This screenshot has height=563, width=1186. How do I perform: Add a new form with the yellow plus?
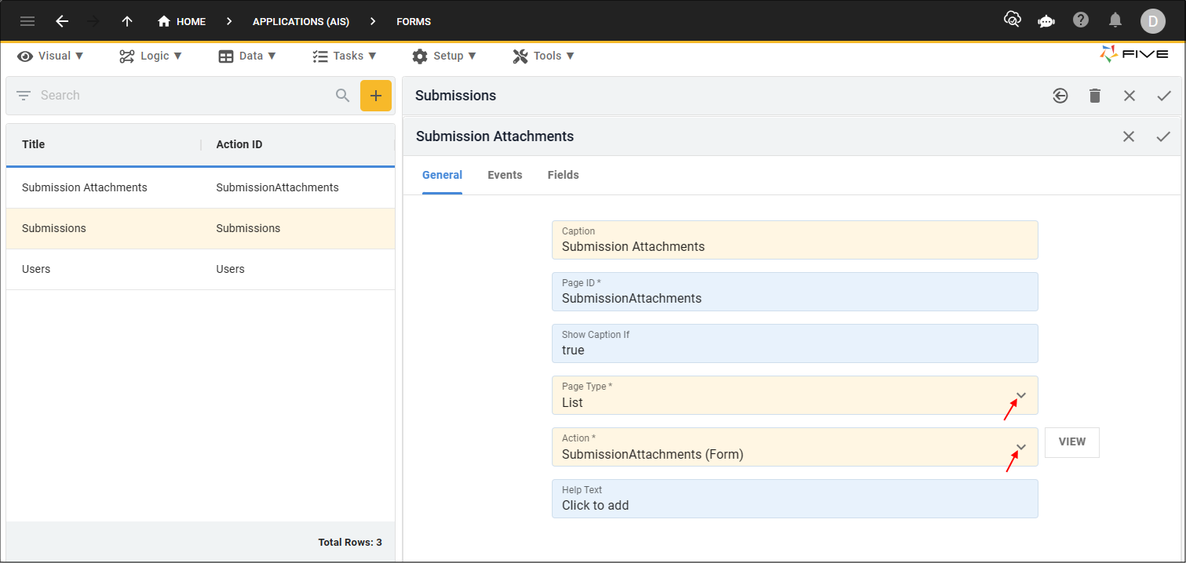[x=376, y=95]
